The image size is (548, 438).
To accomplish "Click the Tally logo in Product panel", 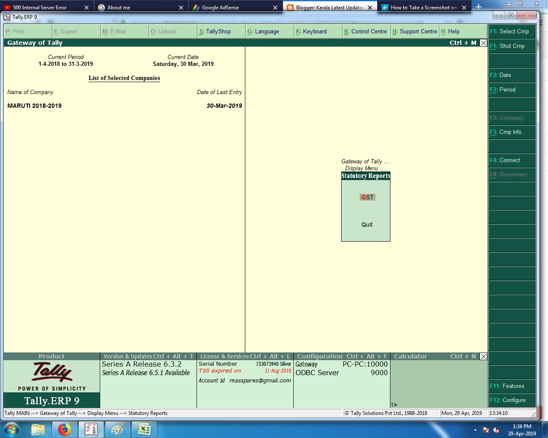I will point(52,372).
